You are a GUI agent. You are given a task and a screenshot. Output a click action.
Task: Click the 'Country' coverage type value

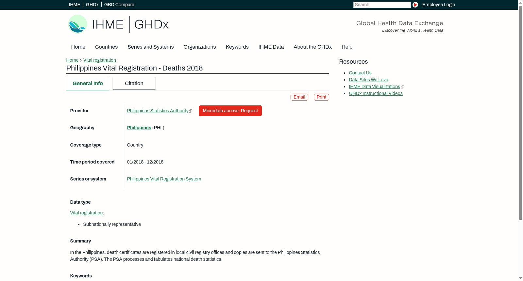135,145
